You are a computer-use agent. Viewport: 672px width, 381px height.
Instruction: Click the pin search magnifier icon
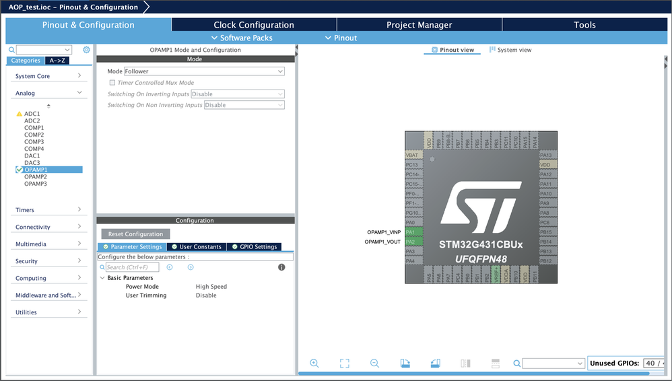tap(517, 363)
